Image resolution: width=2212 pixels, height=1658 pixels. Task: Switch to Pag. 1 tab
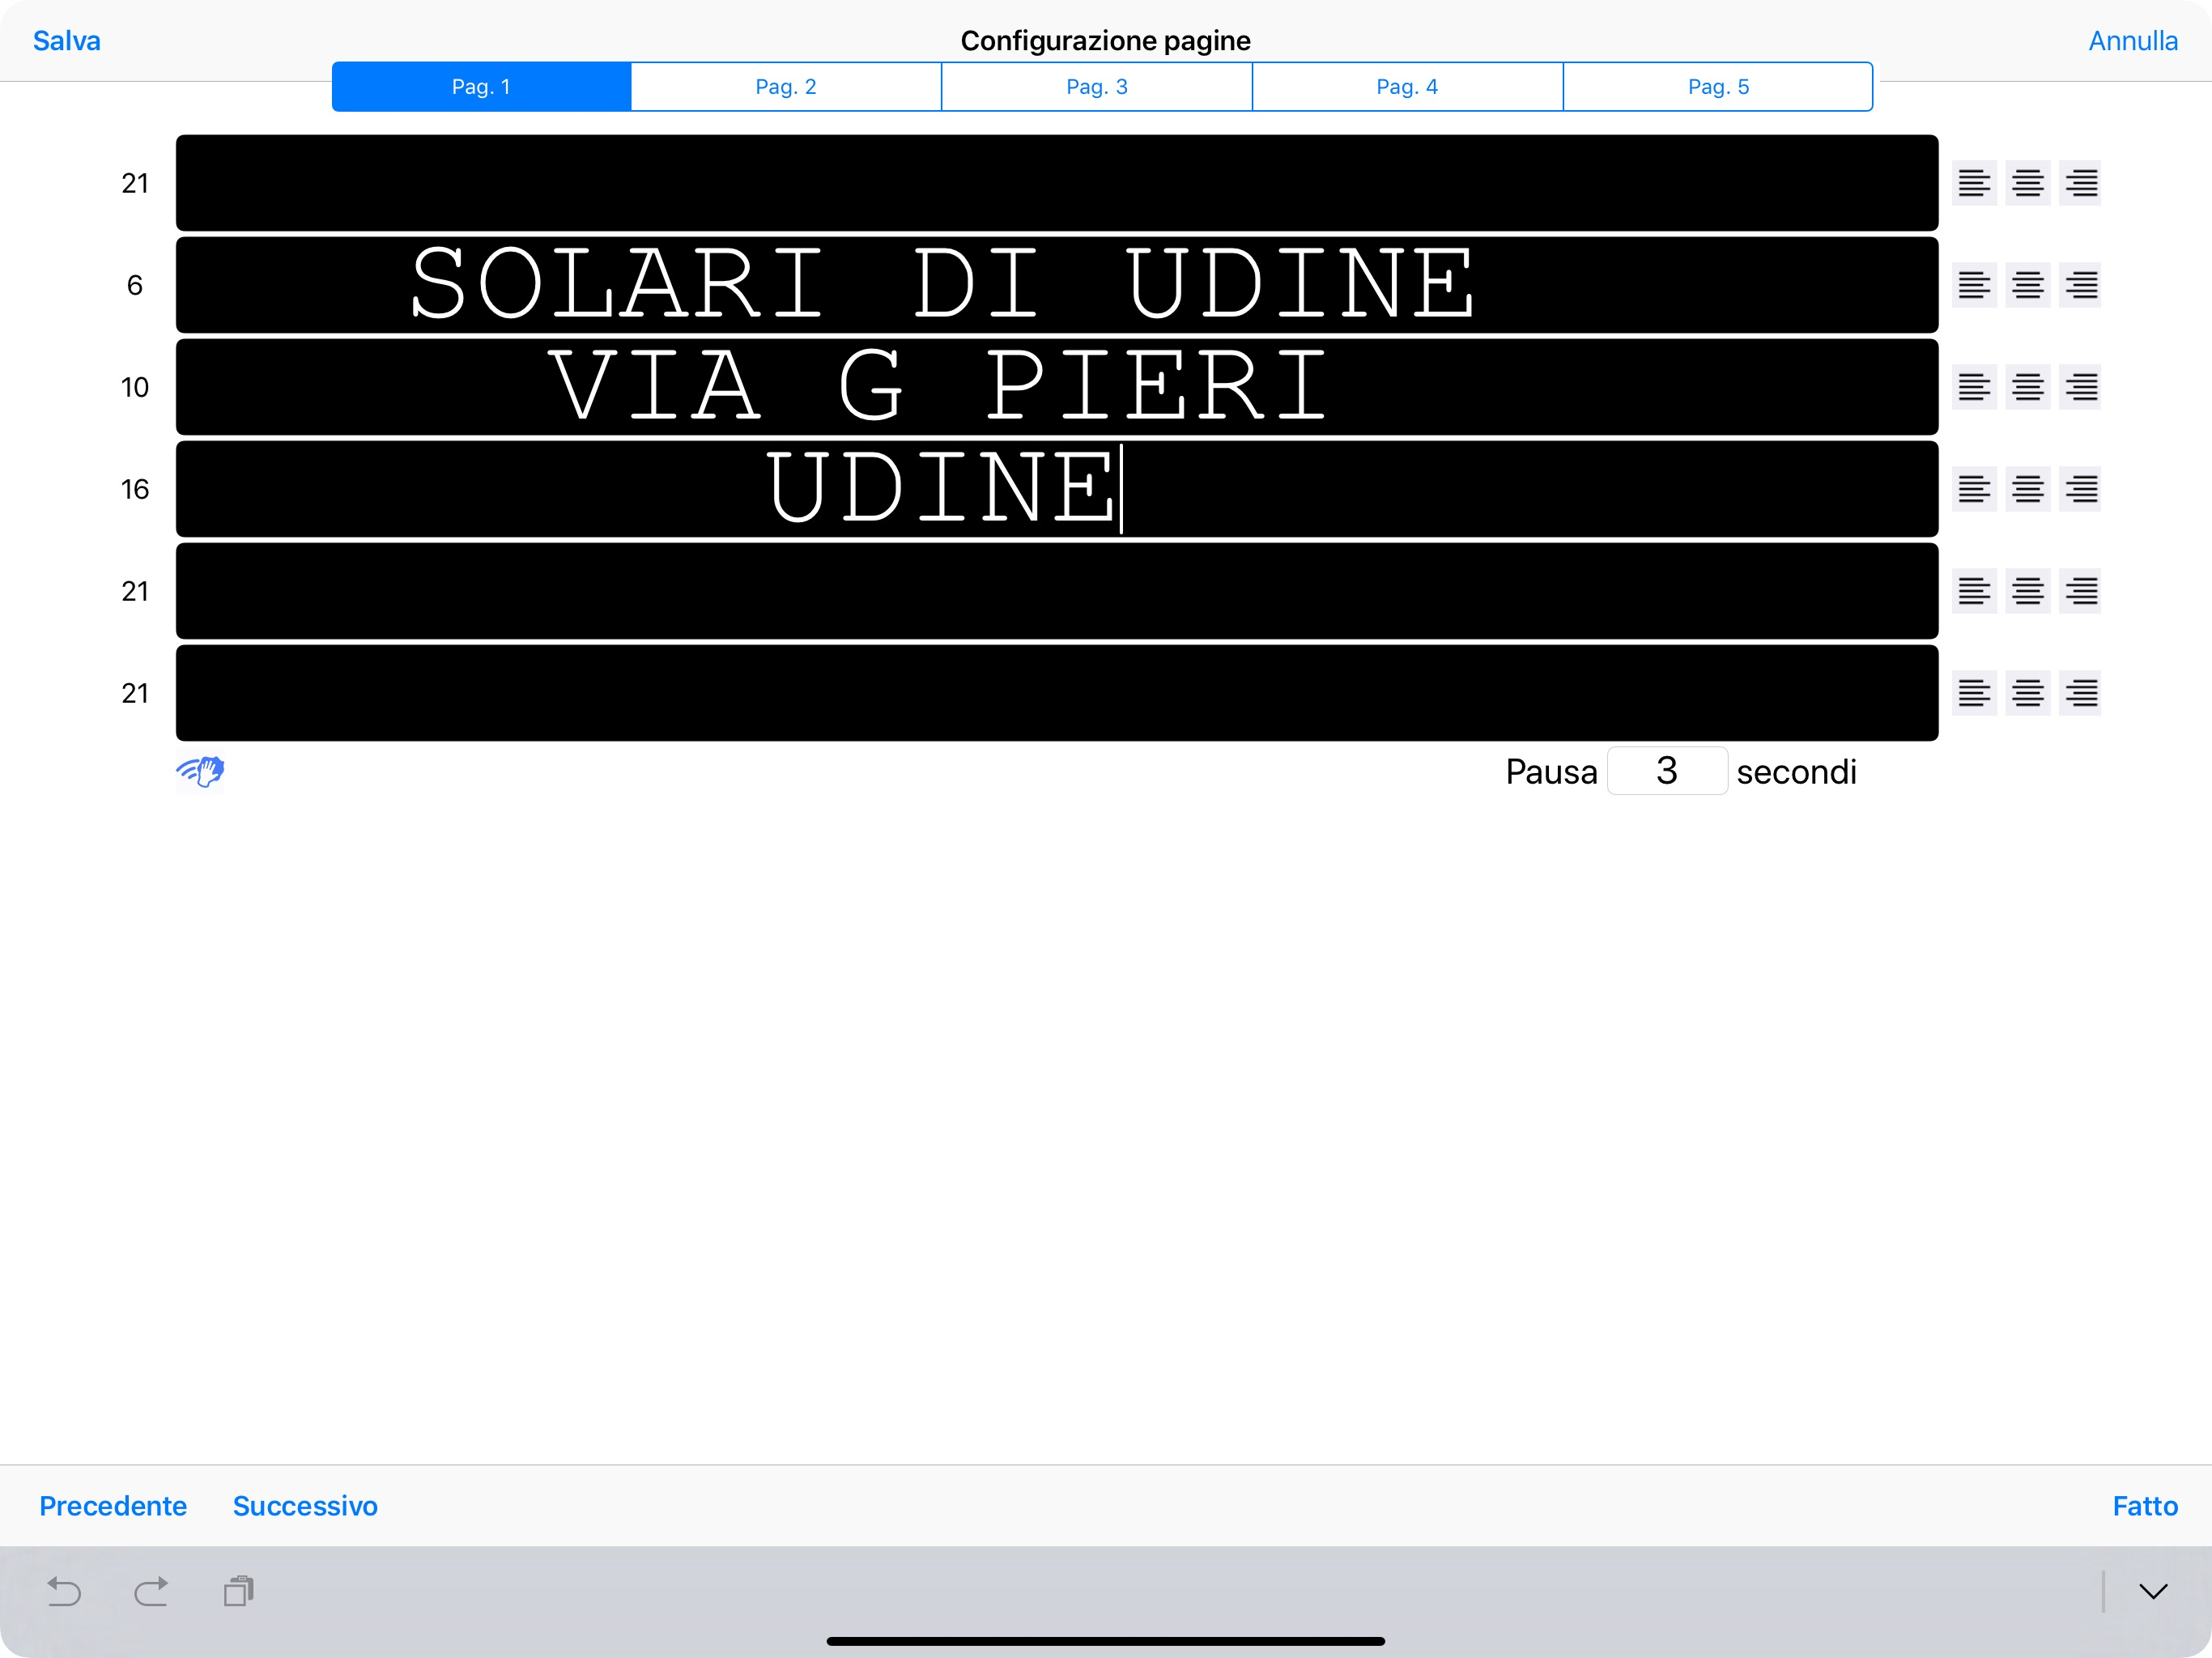(481, 87)
